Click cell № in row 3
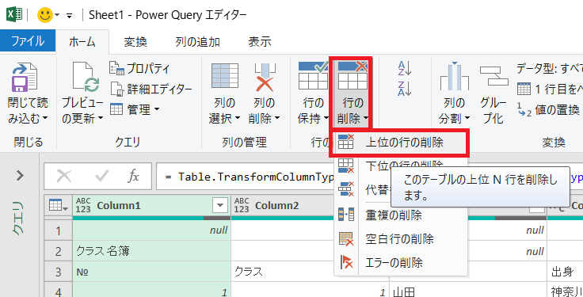 pyautogui.click(x=152, y=272)
